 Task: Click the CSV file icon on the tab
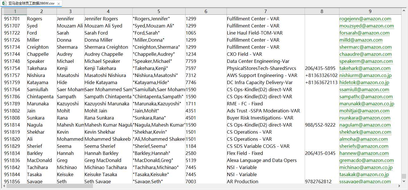(x=4, y=3)
